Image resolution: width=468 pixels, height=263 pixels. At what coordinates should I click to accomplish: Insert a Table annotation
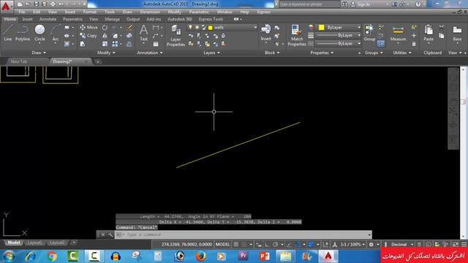(x=156, y=44)
